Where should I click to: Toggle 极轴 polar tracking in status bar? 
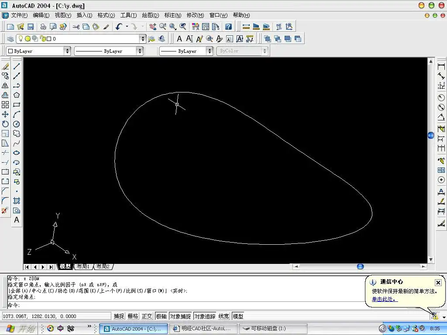click(161, 316)
